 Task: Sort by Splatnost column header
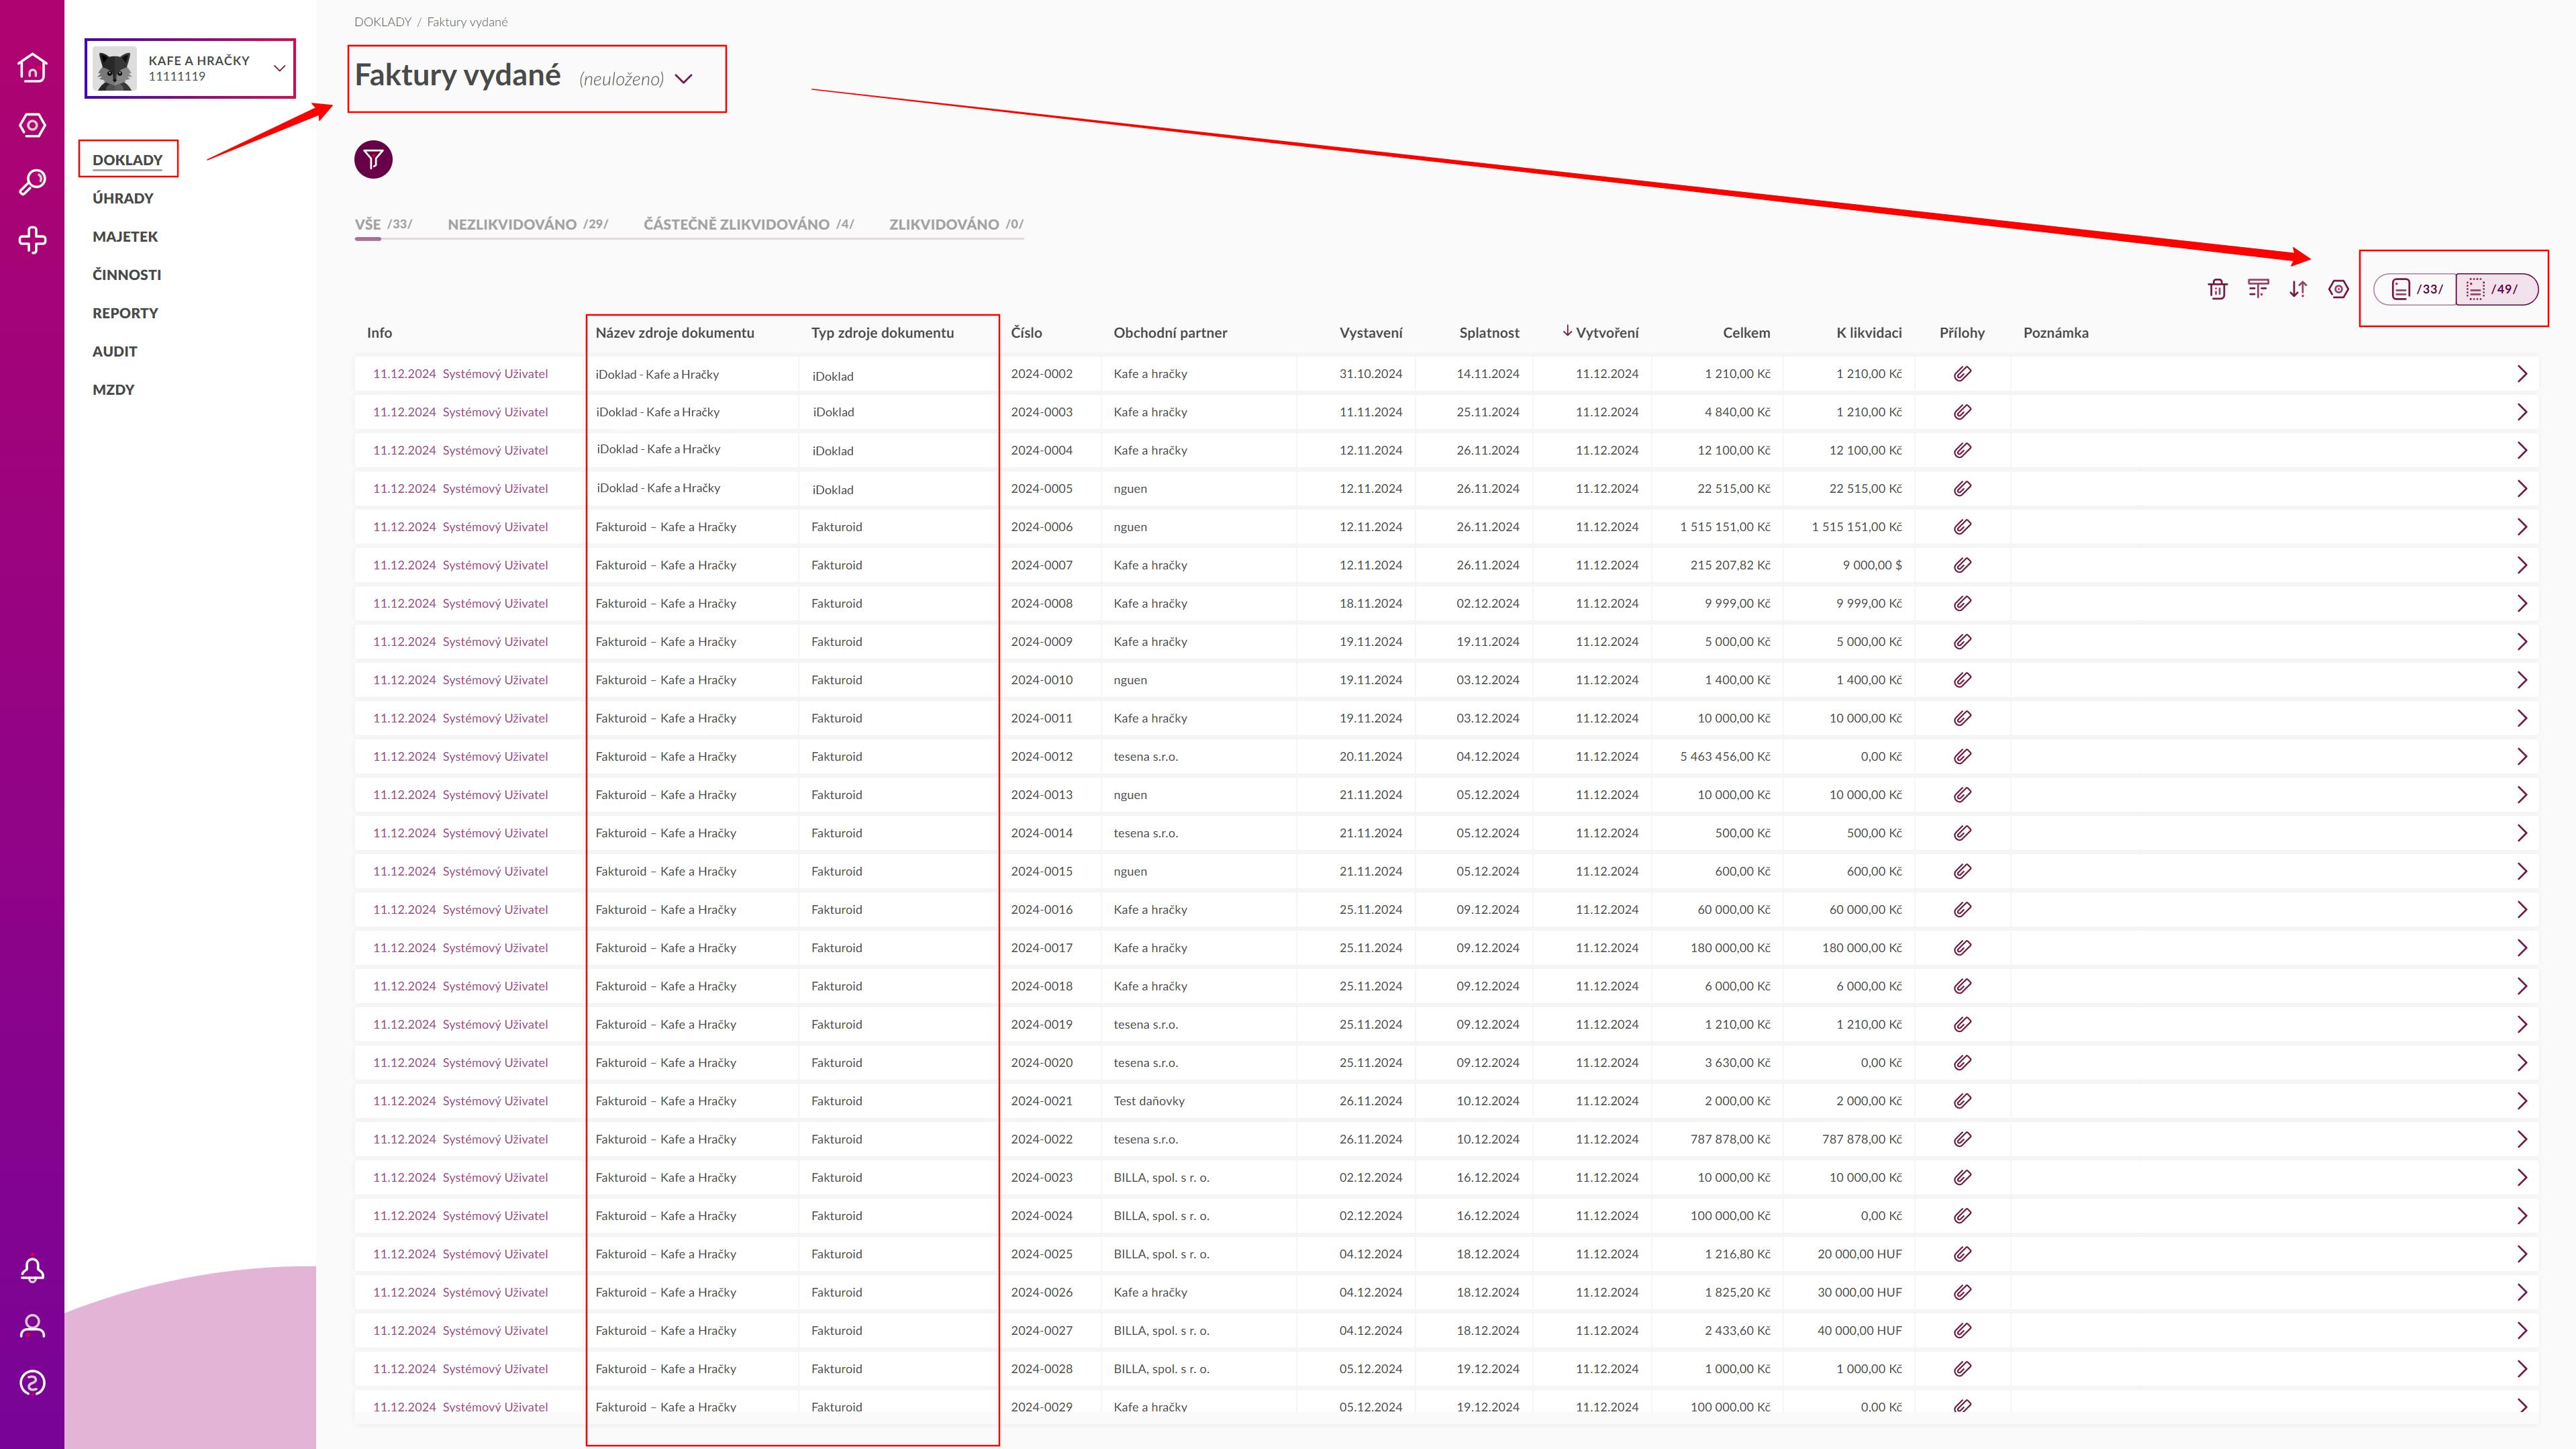pos(1489,332)
